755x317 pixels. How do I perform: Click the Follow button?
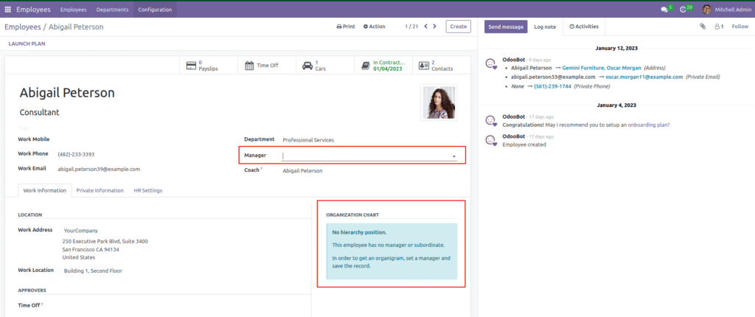pos(740,27)
